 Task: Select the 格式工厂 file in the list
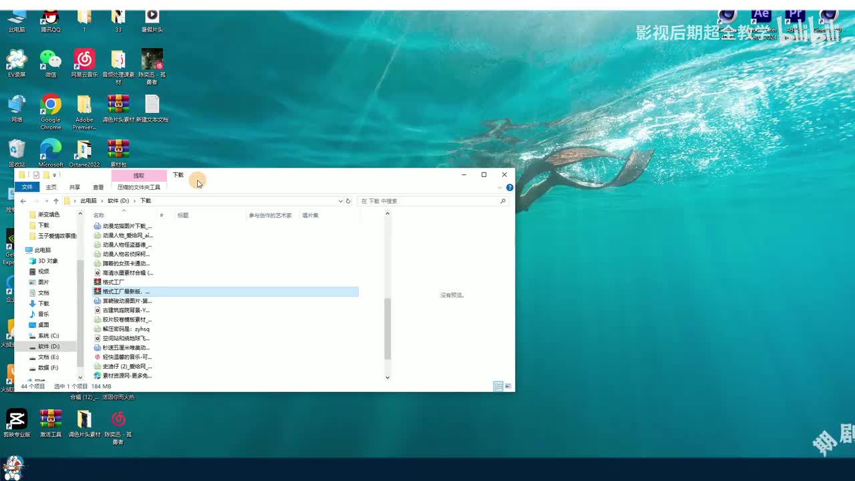coord(109,282)
